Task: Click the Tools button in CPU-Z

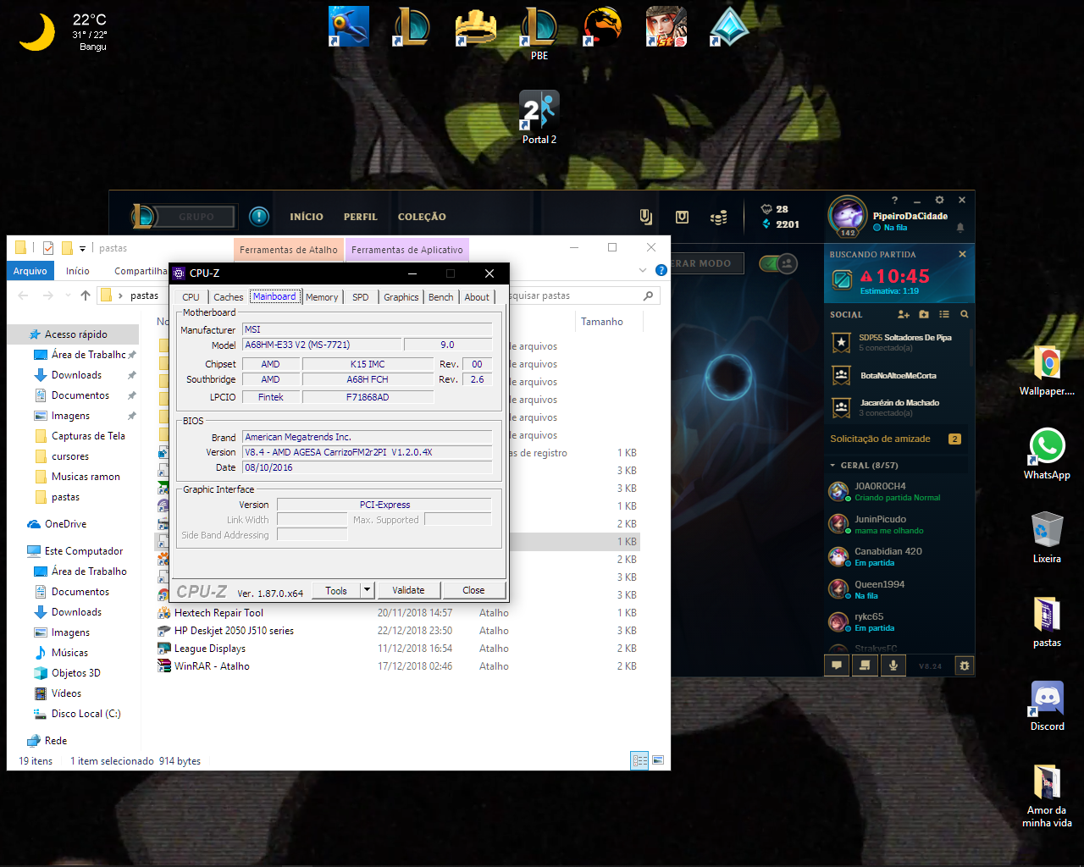Action: coord(336,590)
